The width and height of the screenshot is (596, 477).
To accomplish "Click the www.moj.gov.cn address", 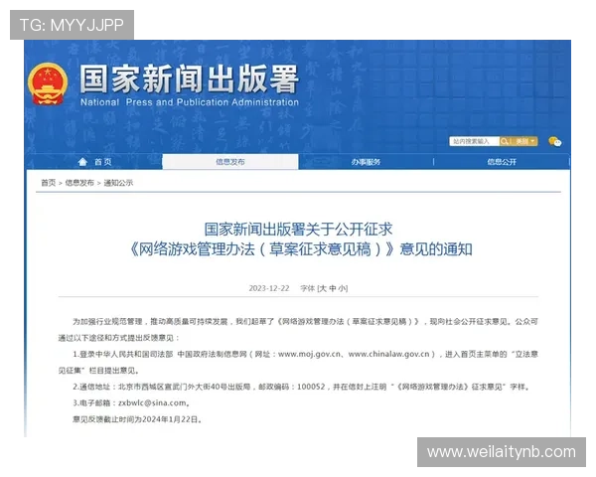I will pos(309,354).
